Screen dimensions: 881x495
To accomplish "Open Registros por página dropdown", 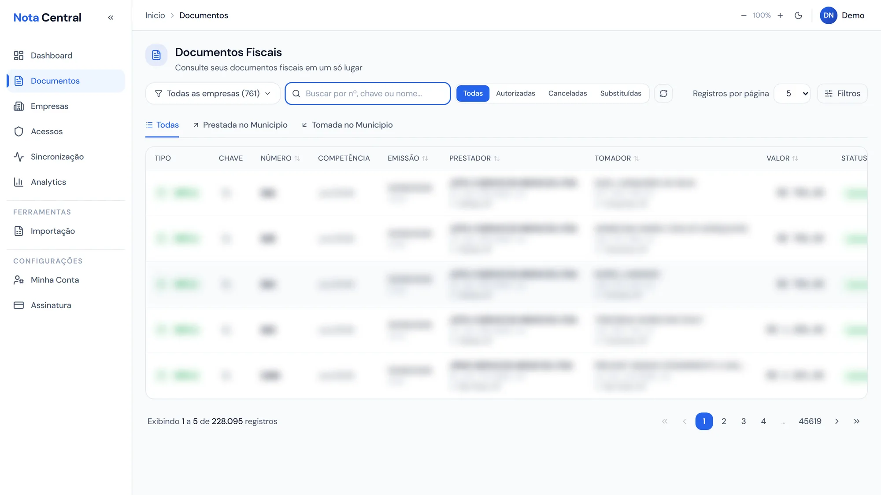I will (792, 94).
